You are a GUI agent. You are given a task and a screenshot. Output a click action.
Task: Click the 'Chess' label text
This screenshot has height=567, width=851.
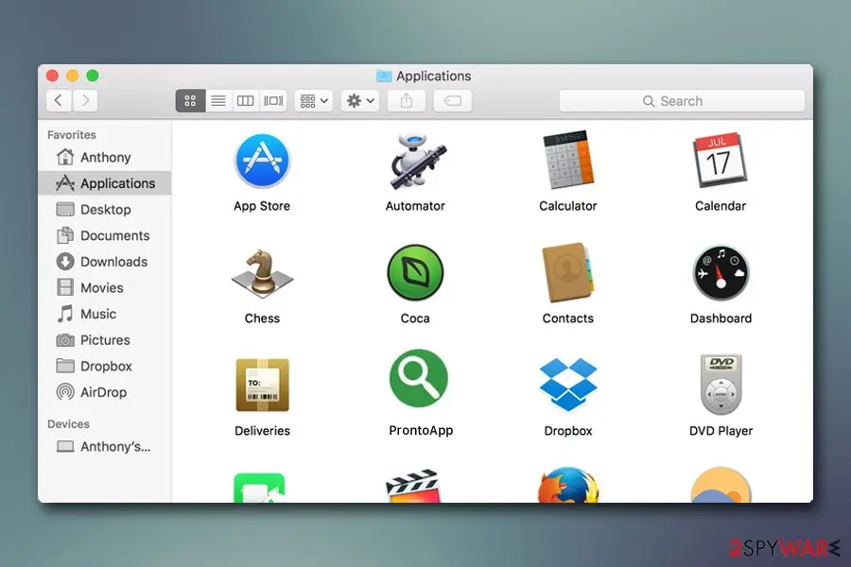point(262,318)
